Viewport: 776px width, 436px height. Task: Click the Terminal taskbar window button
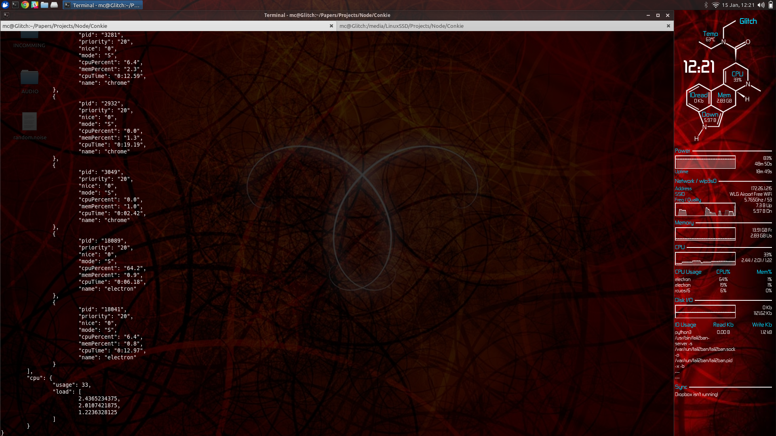tap(103, 5)
